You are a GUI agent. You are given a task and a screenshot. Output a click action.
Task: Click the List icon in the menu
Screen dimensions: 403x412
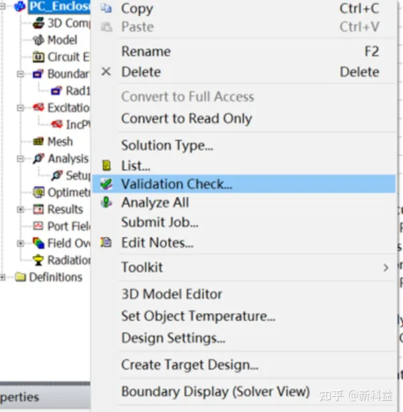[x=107, y=165]
